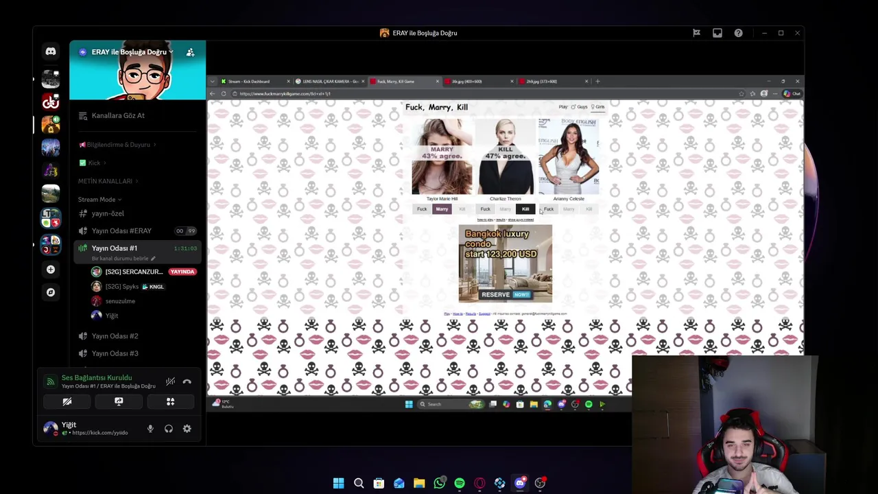Viewport: 878px width, 494px height.
Task: Click the YAYINDA live badge
Action: [182, 272]
